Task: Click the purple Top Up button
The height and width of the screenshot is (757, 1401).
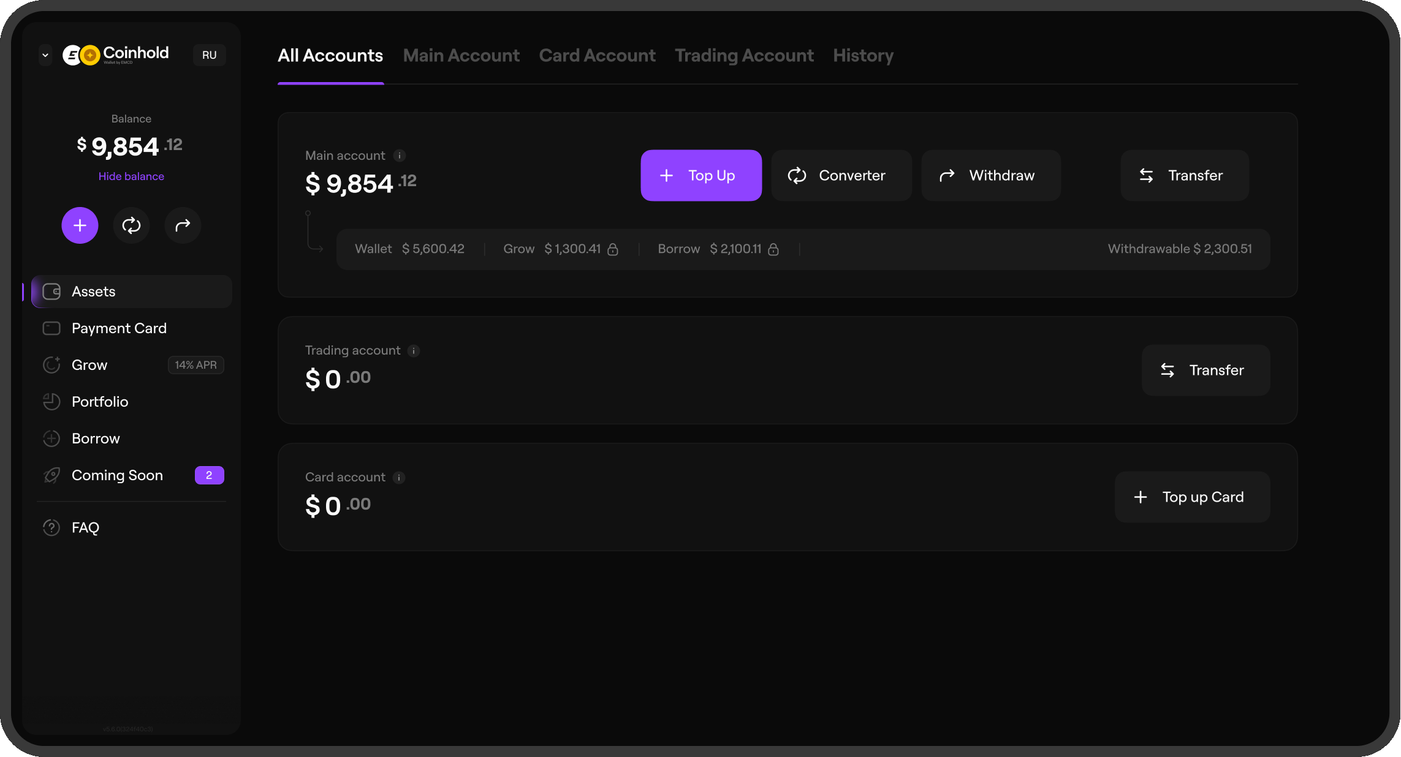Action: tap(701, 175)
